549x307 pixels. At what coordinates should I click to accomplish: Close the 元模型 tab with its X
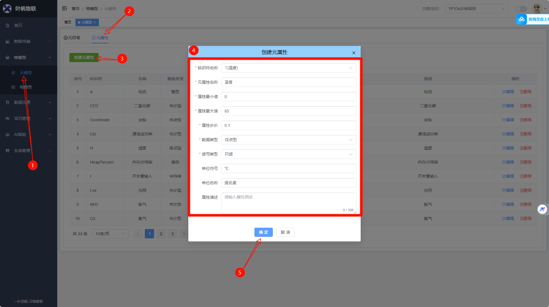point(95,23)
